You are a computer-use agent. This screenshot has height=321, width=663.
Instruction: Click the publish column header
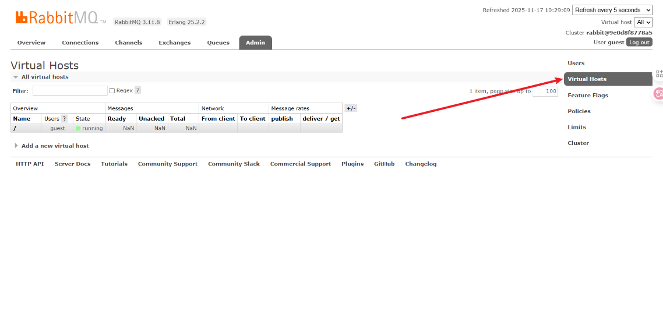282,119
